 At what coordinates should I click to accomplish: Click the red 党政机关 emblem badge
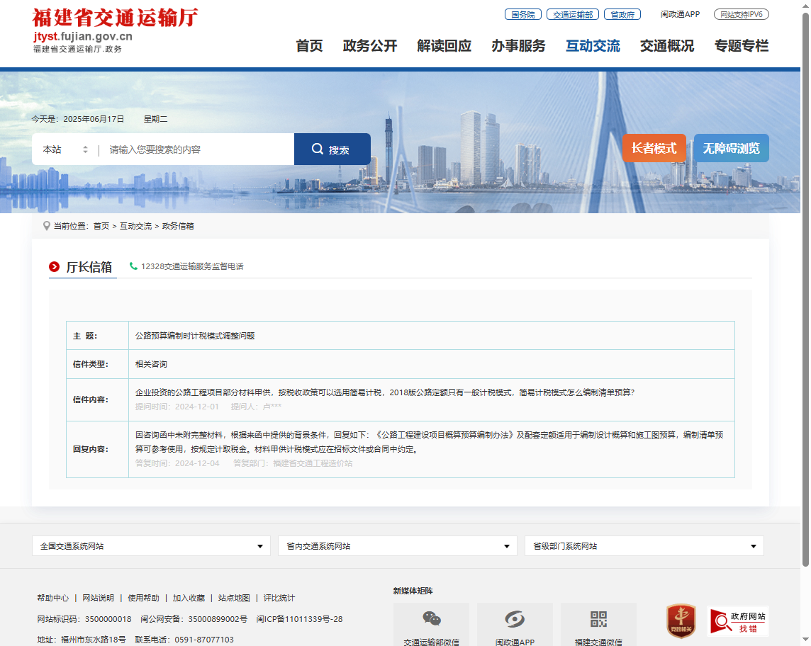tap(681, 620)
